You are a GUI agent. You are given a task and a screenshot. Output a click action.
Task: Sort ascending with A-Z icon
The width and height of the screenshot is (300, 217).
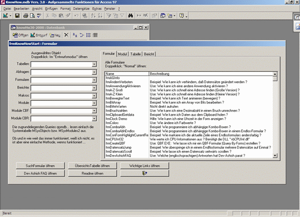93,16
